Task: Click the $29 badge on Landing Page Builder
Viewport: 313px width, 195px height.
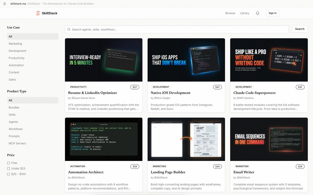Action: pyautogui.click(x=218, y=166)
